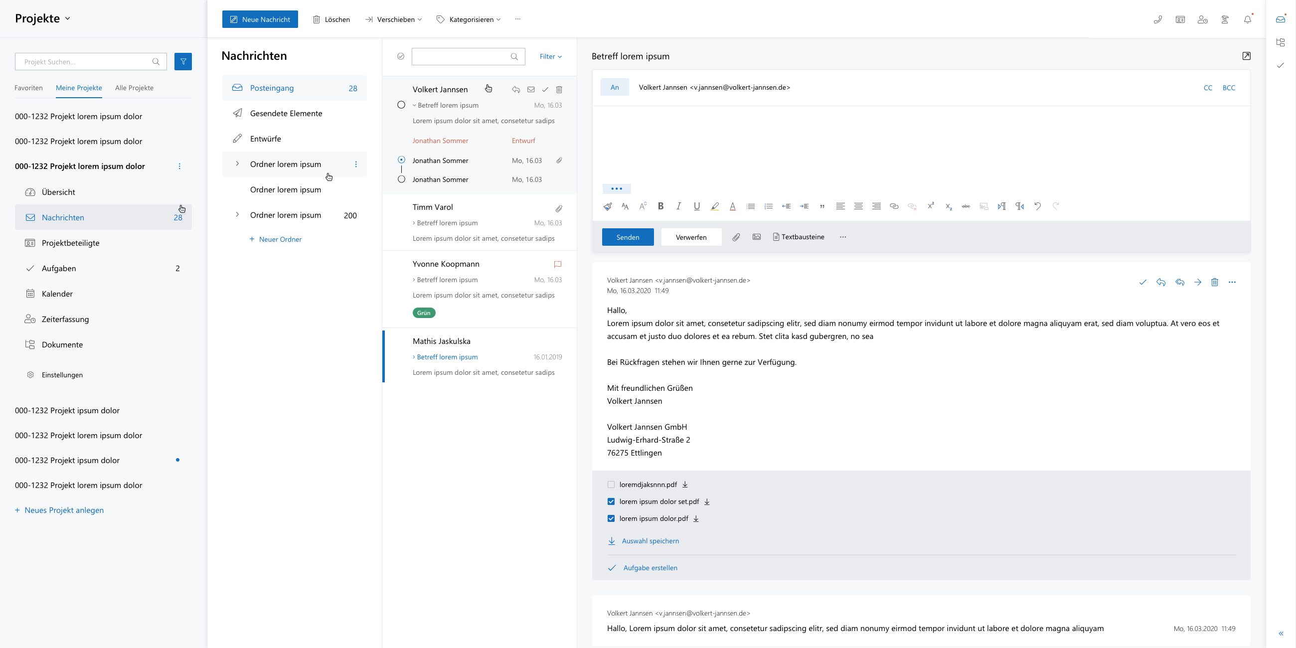The image size is (1296, 648).
Task: Click the blue project filter funnel button
Action: pos(183,61)
